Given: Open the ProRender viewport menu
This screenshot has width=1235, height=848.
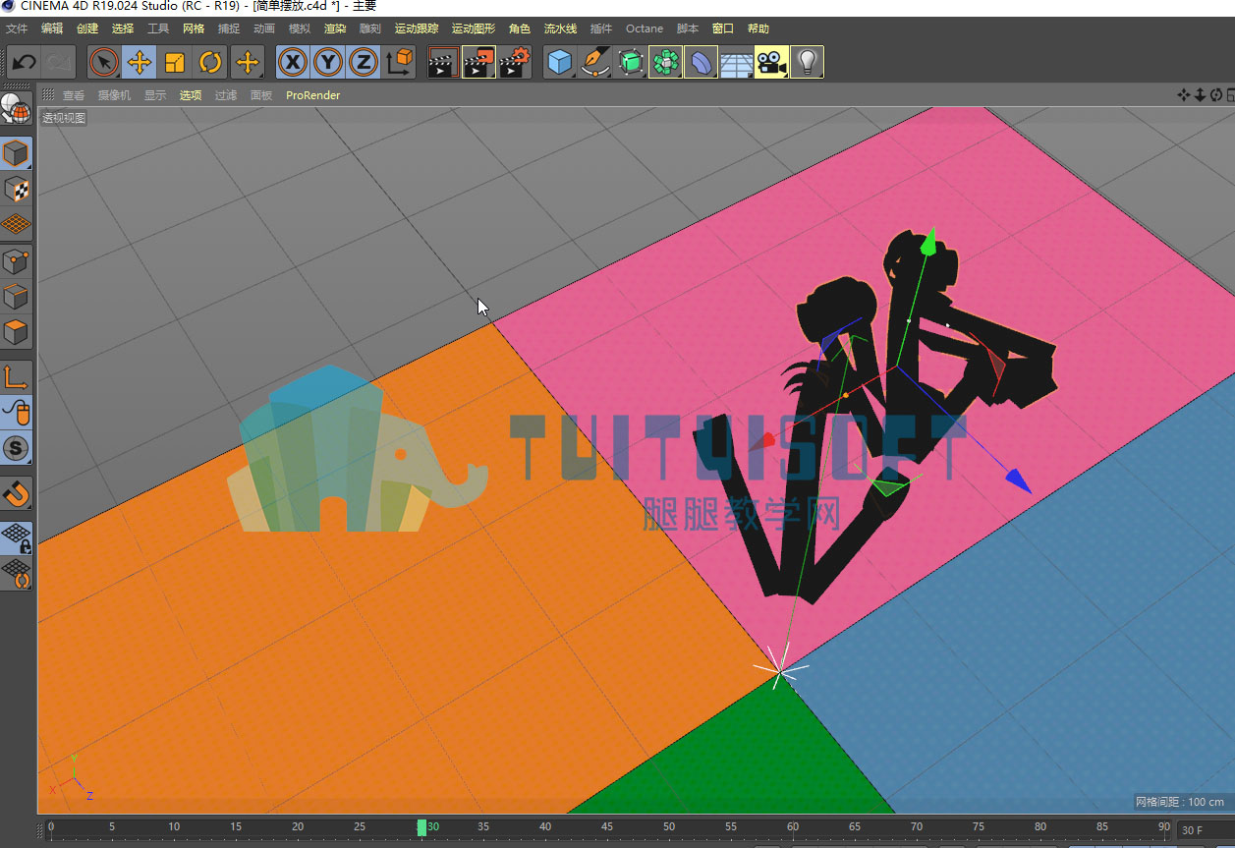Looking at the screenshot, I should (x=312, y=95).
